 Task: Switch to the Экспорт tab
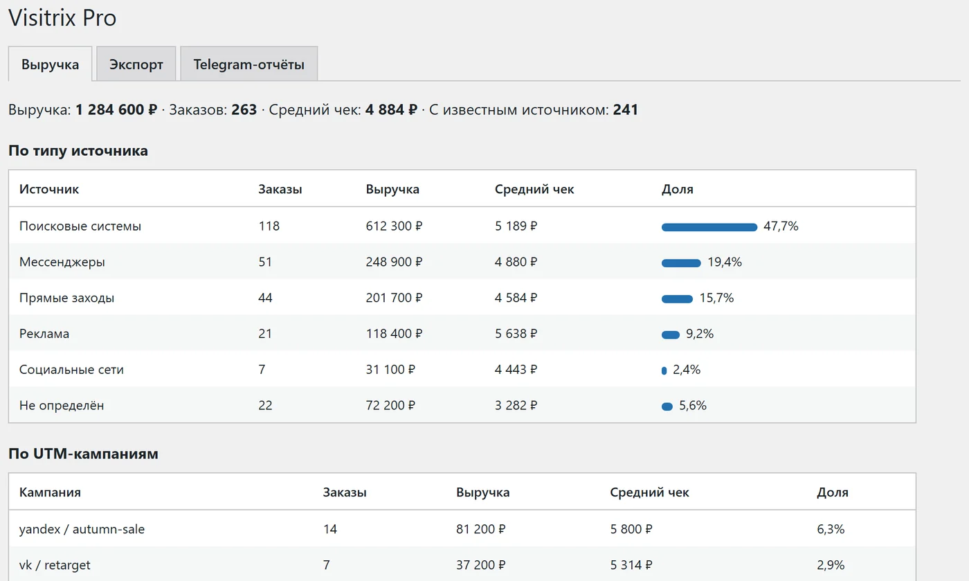(136, 64)
